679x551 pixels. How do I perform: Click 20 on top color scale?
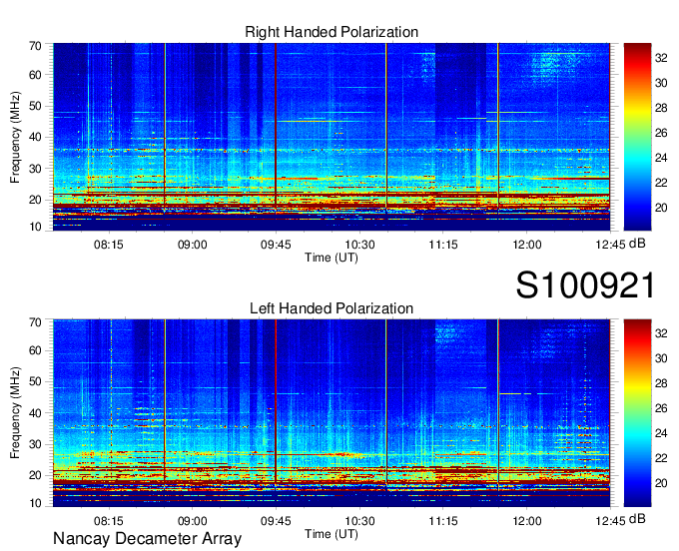tap(661, 208)
